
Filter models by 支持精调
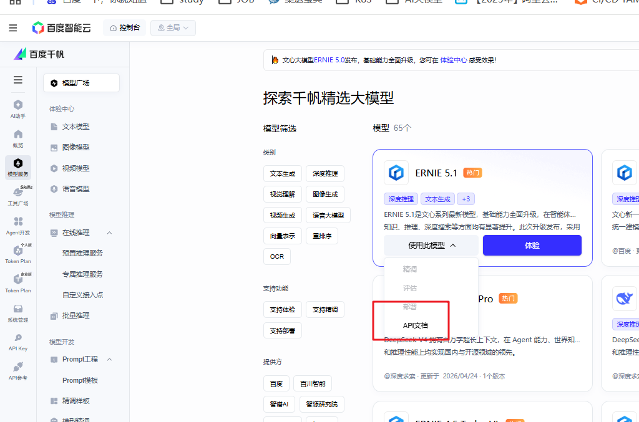(325, 310)
